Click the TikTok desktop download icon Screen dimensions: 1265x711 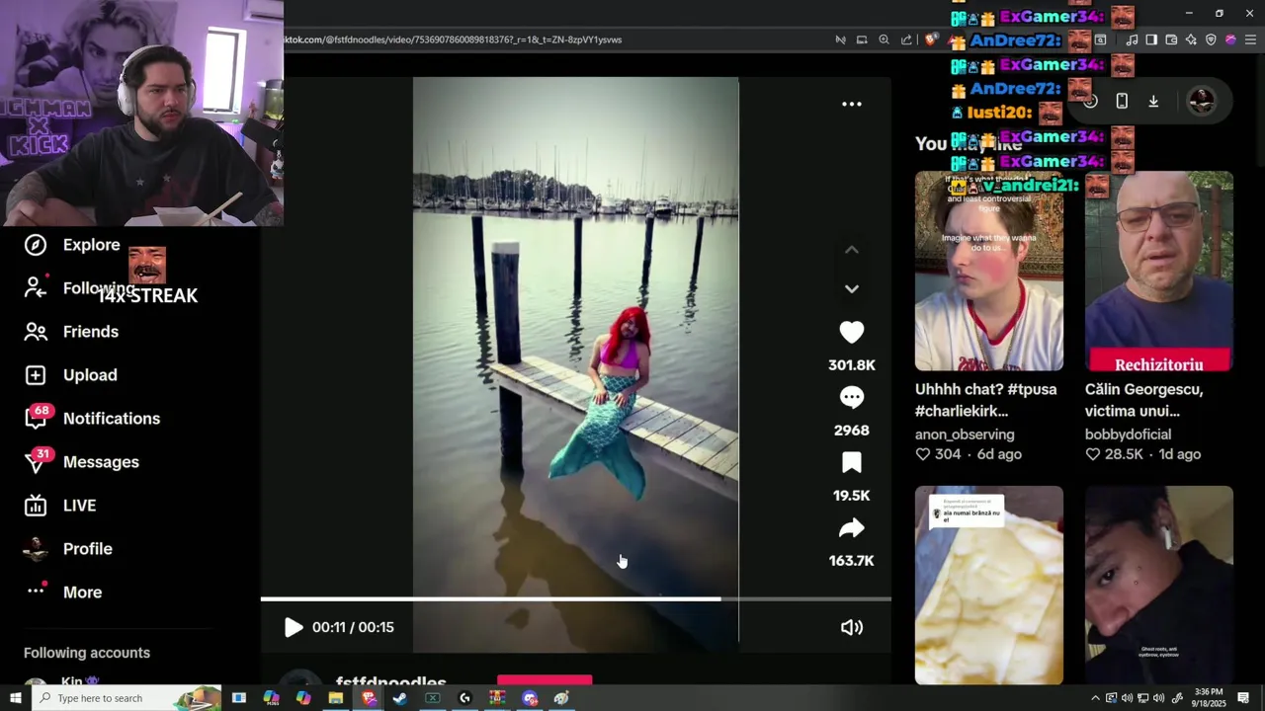coord(1153,101)
